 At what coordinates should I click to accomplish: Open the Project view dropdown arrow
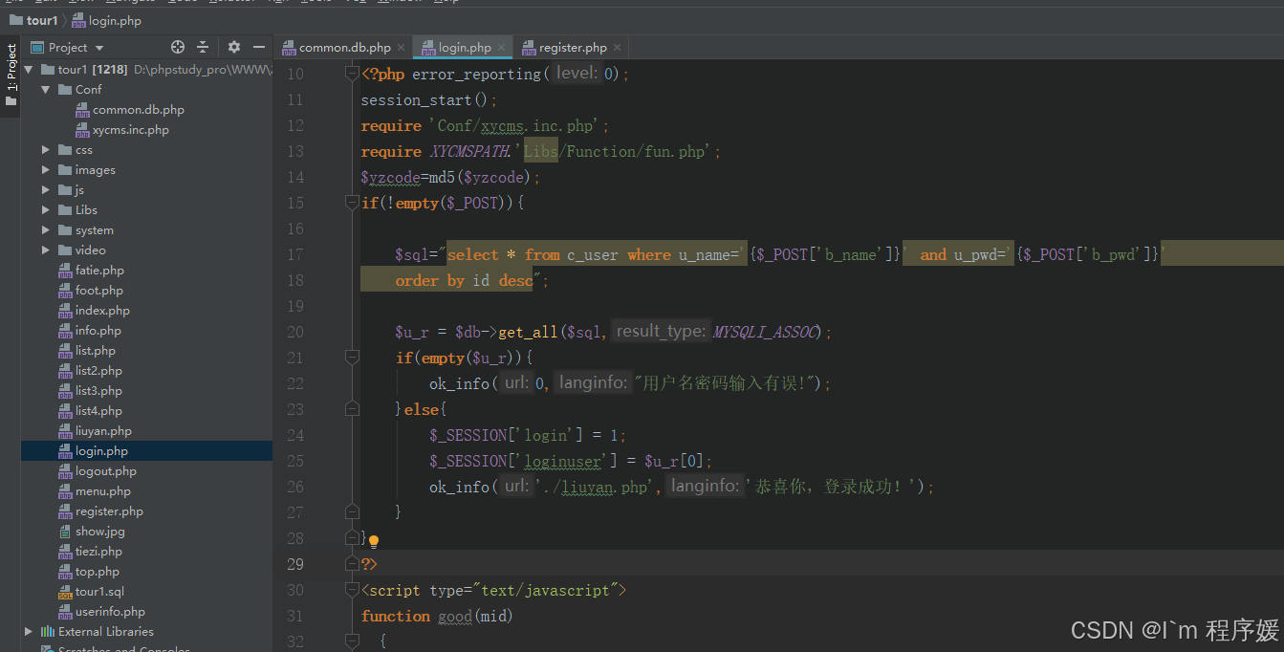[98, 46]
